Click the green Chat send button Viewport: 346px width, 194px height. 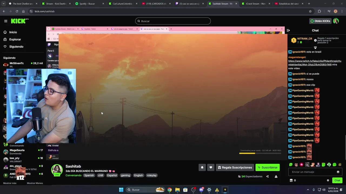[337, 180]
